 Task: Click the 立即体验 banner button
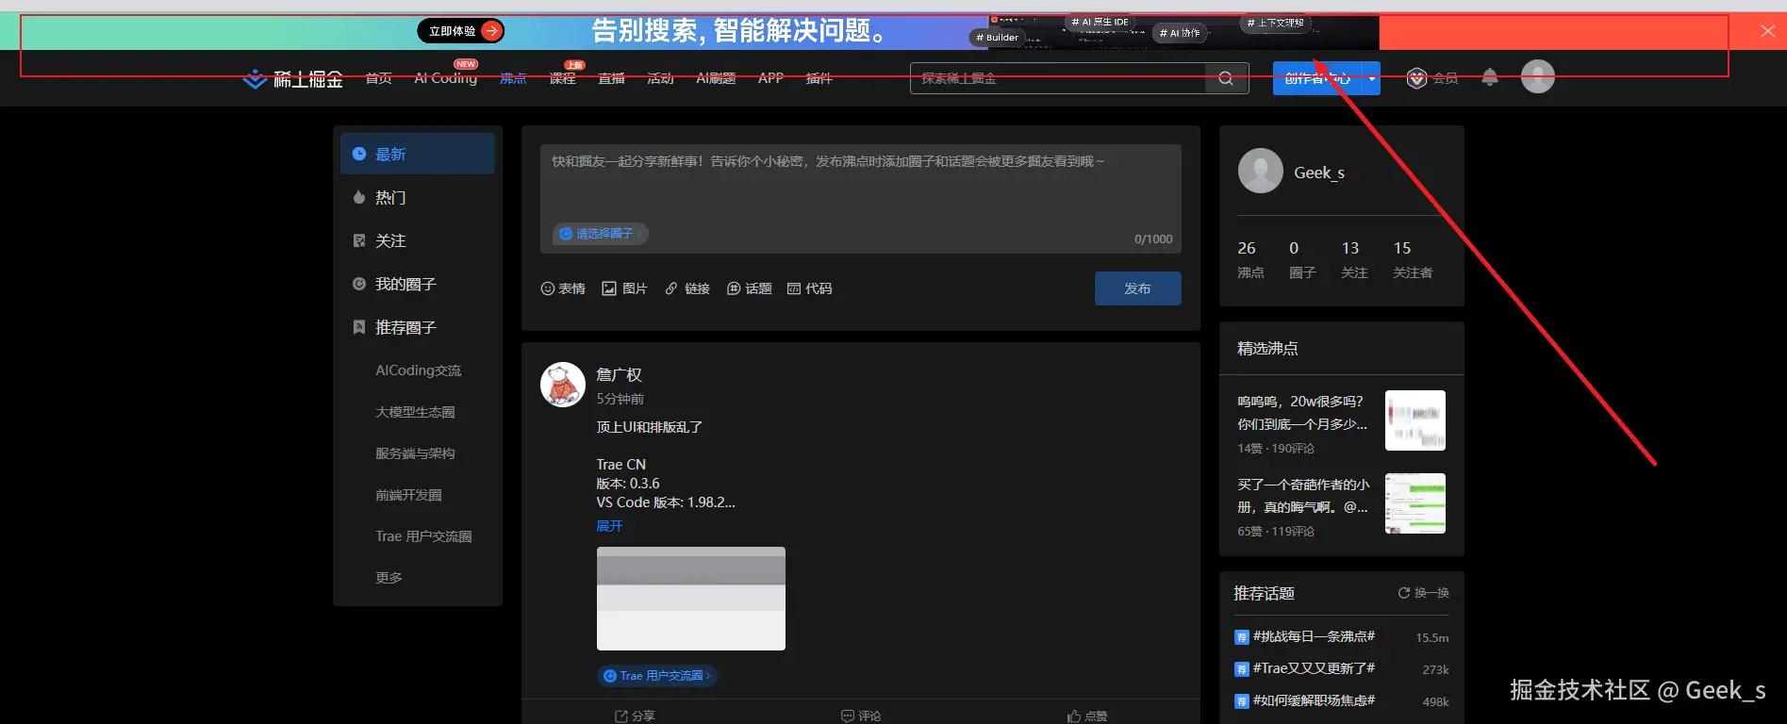tap(460, 31)
